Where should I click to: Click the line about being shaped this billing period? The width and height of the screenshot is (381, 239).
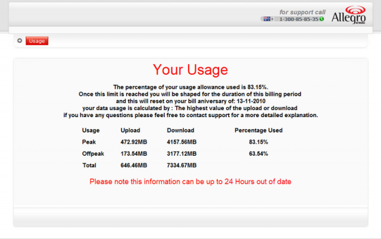(190, 94)
